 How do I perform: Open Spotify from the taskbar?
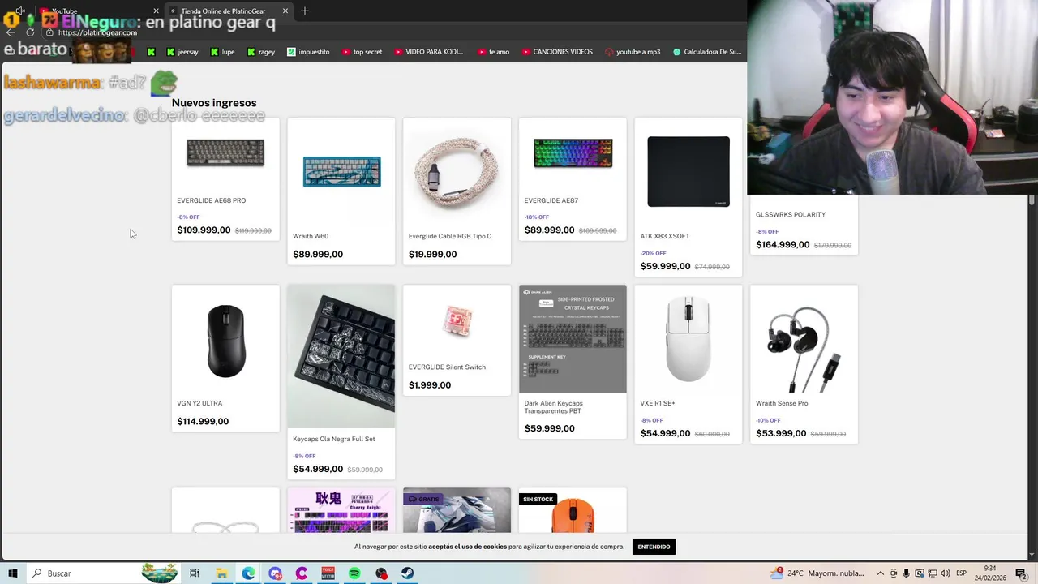pos(354,573)
